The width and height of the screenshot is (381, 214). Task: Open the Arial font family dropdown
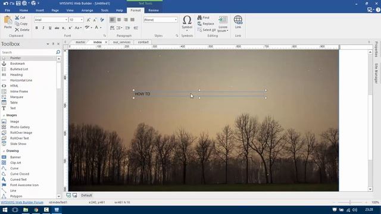66,20
